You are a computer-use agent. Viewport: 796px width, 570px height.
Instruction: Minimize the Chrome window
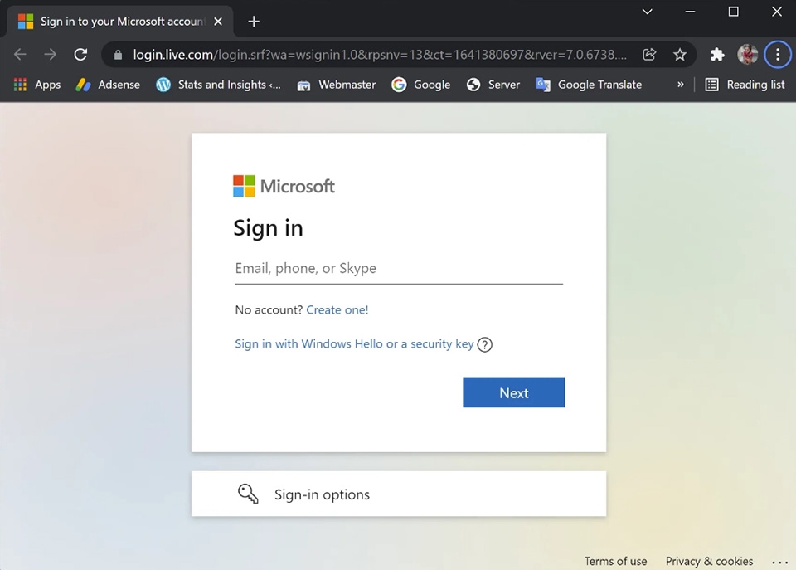coord(690,12)
